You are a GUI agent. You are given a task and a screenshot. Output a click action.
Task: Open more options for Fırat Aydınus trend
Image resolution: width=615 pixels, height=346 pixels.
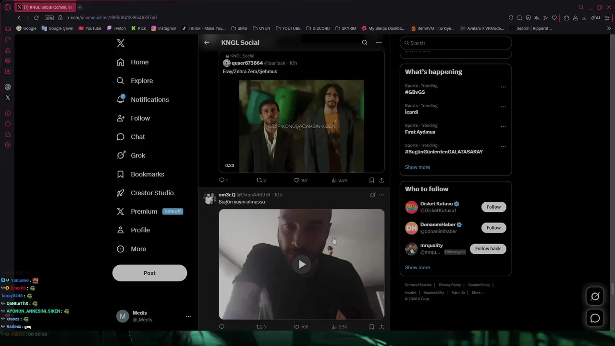[x=503, y=126]
